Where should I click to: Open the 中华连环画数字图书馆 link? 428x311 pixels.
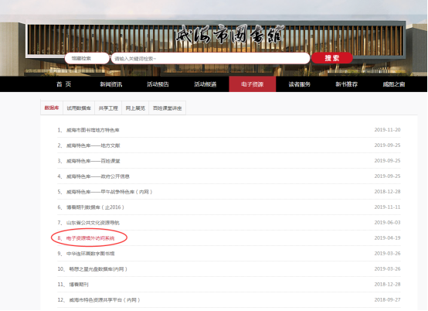tap(90, 254)
